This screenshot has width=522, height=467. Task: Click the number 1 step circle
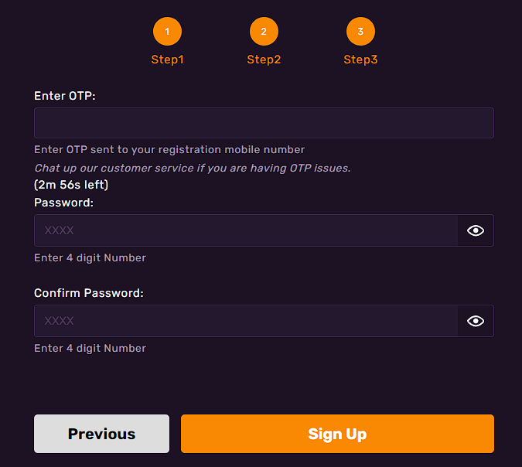pyautogui.click(x=167, y=32)
